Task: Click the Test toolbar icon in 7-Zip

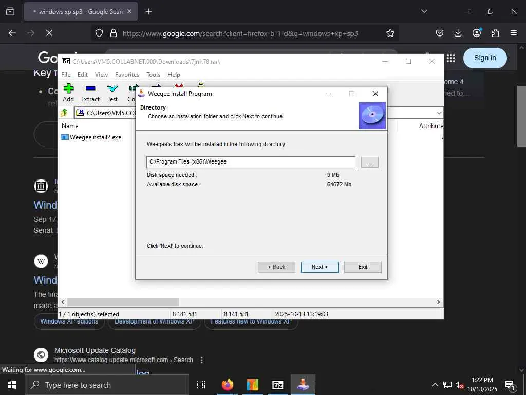Action: pos(112,93)
